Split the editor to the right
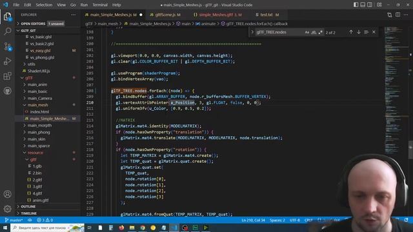Screen dimensions: 413x232 398,15
